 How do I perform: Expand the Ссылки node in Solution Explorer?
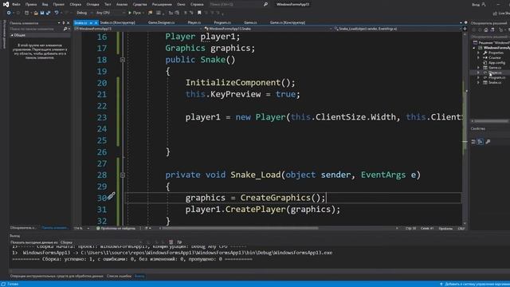(478, 57)
